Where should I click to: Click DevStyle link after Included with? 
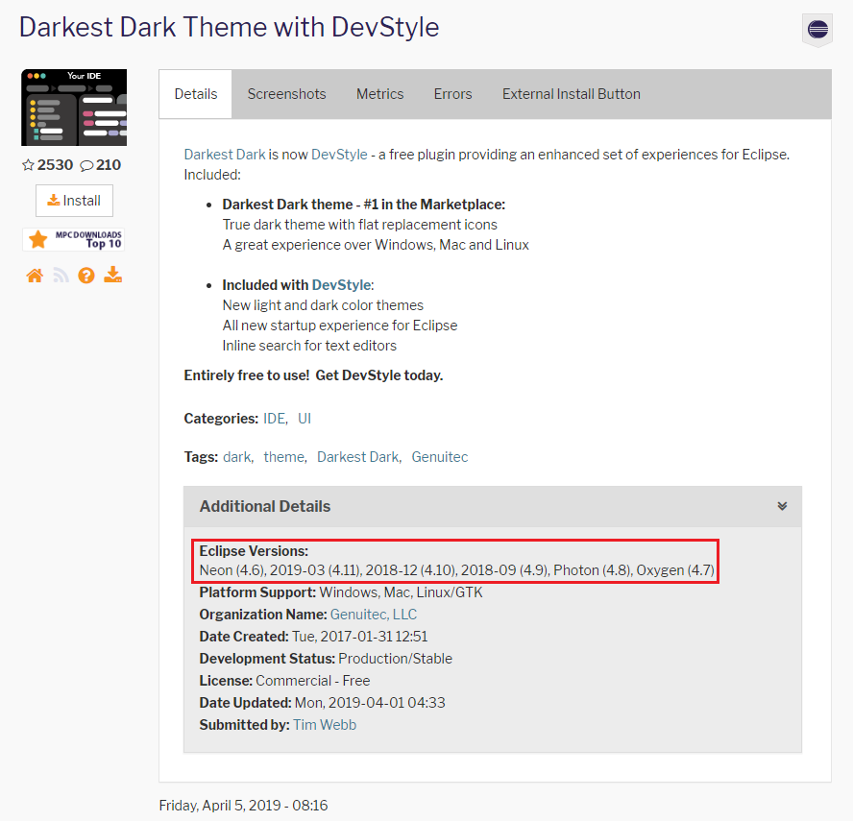pyautogui.click(x=342, y=285)
